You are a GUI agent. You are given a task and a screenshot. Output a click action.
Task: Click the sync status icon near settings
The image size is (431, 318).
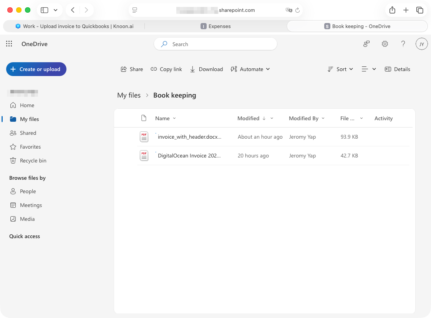pos(366,44)
